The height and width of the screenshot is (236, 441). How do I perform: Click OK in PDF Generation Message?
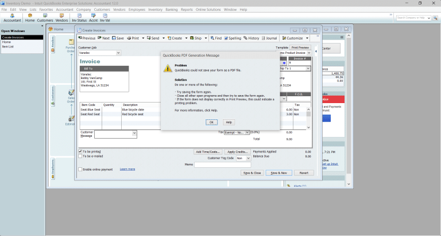click(211, 123)
